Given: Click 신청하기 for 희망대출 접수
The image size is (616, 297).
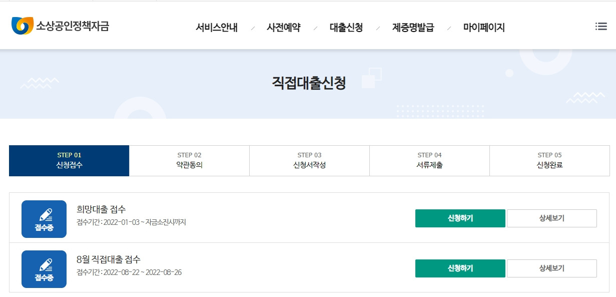Looking at the screenshot, I should (x=460, y=218).
